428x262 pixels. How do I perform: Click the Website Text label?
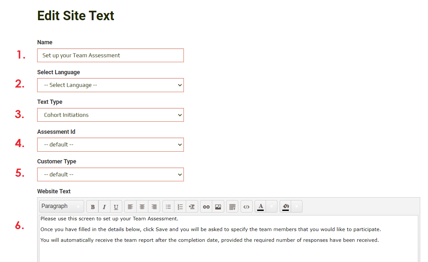(x=54, y=191)
